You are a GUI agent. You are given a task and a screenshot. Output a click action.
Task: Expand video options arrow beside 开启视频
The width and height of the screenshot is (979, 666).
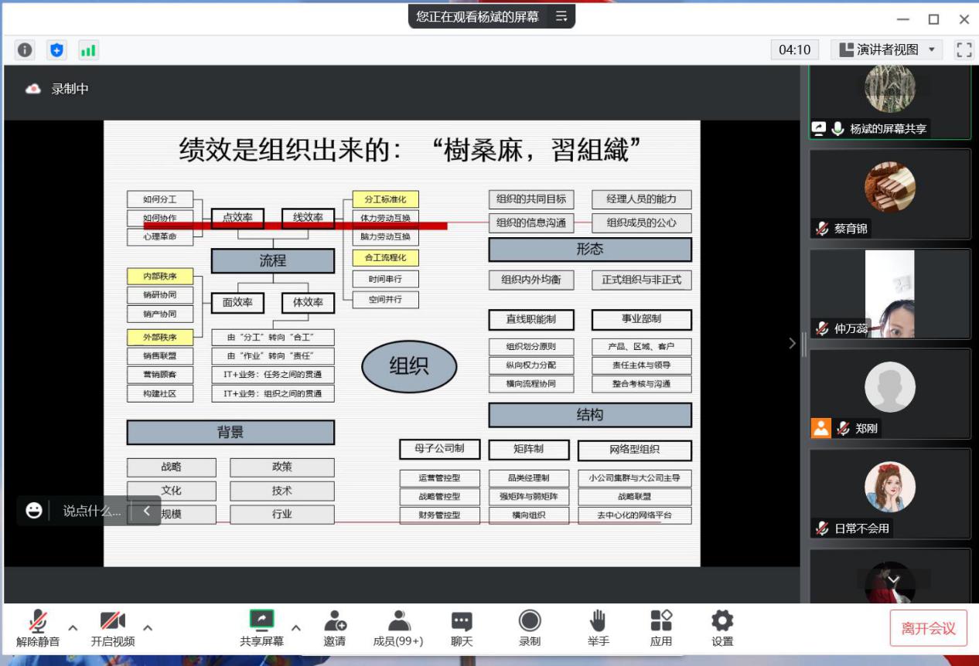point(148,627)
